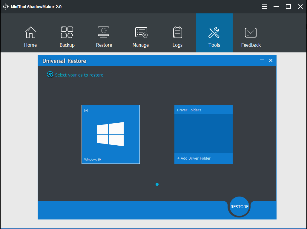Open the Home section

coord(30,37)
